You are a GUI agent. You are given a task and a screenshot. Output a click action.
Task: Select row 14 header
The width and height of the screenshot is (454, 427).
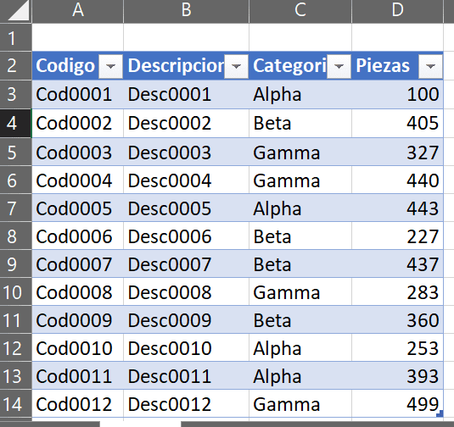tap(15, 404)
